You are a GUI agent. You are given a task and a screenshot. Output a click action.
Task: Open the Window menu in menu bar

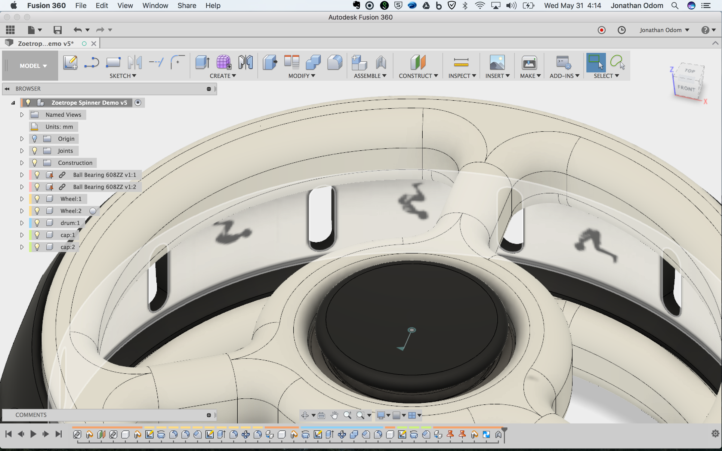[x=155, y=5]
